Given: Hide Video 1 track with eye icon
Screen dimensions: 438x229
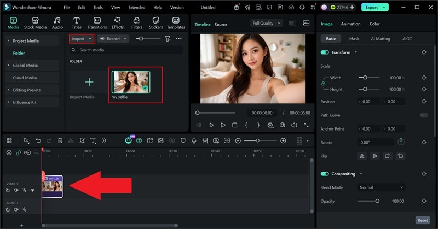Looking at the screenshot, I should [32, 190].
